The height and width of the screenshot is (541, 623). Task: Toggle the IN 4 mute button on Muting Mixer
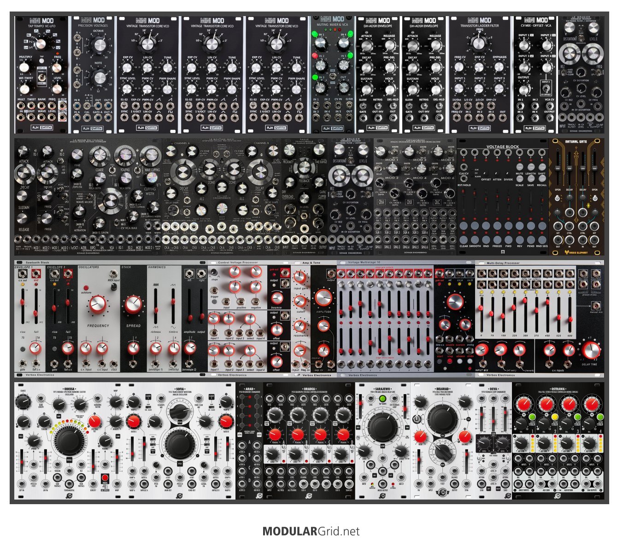(350, 35)
